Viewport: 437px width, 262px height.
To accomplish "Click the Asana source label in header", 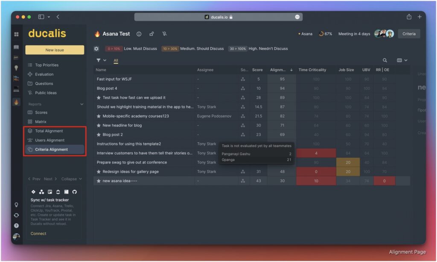I will (x=305, y=34).
